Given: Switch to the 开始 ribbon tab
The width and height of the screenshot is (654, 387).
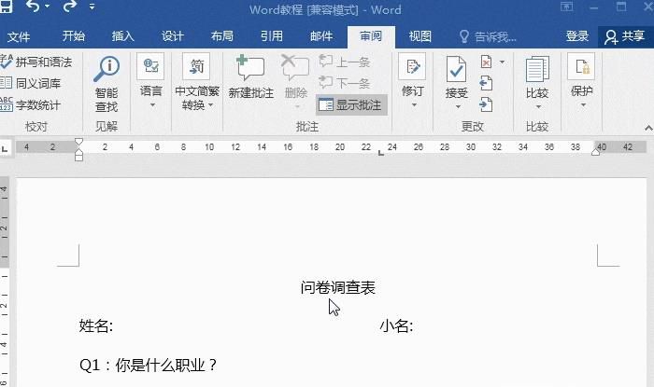Looking at the screenshot, I should coord(74,36).
